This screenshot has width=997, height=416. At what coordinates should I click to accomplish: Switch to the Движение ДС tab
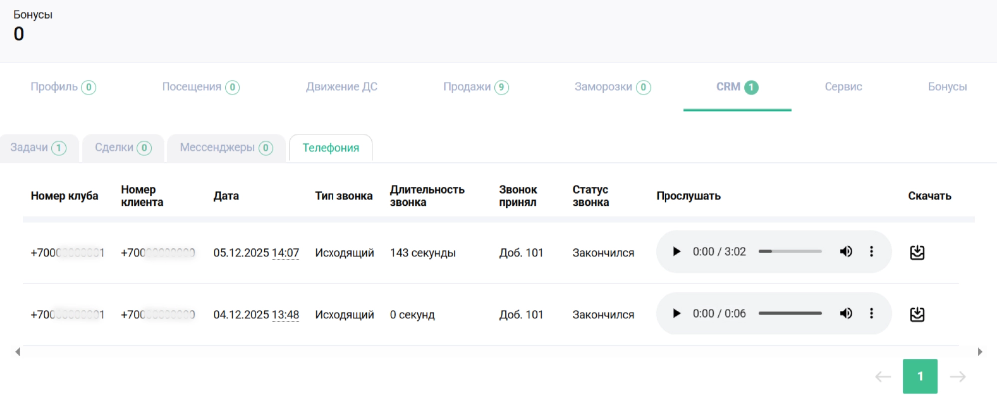click(x=341, y=87)
